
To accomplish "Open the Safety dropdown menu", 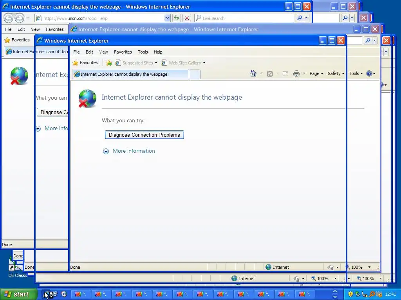I will (336, 73).
